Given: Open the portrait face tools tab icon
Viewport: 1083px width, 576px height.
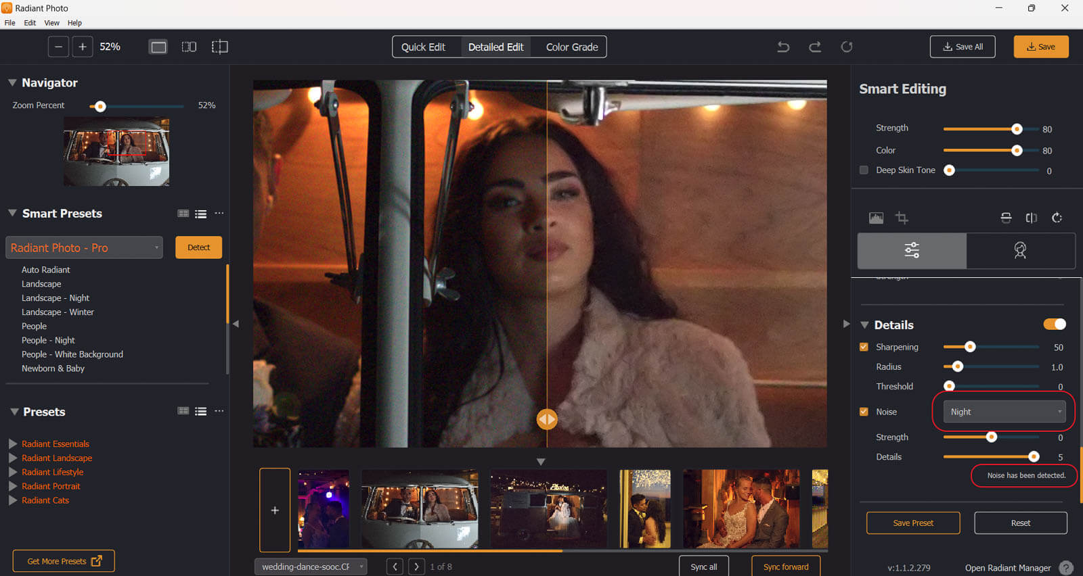Looking at the screenshot, I should pyautogui.click(x=1020, y=251).
